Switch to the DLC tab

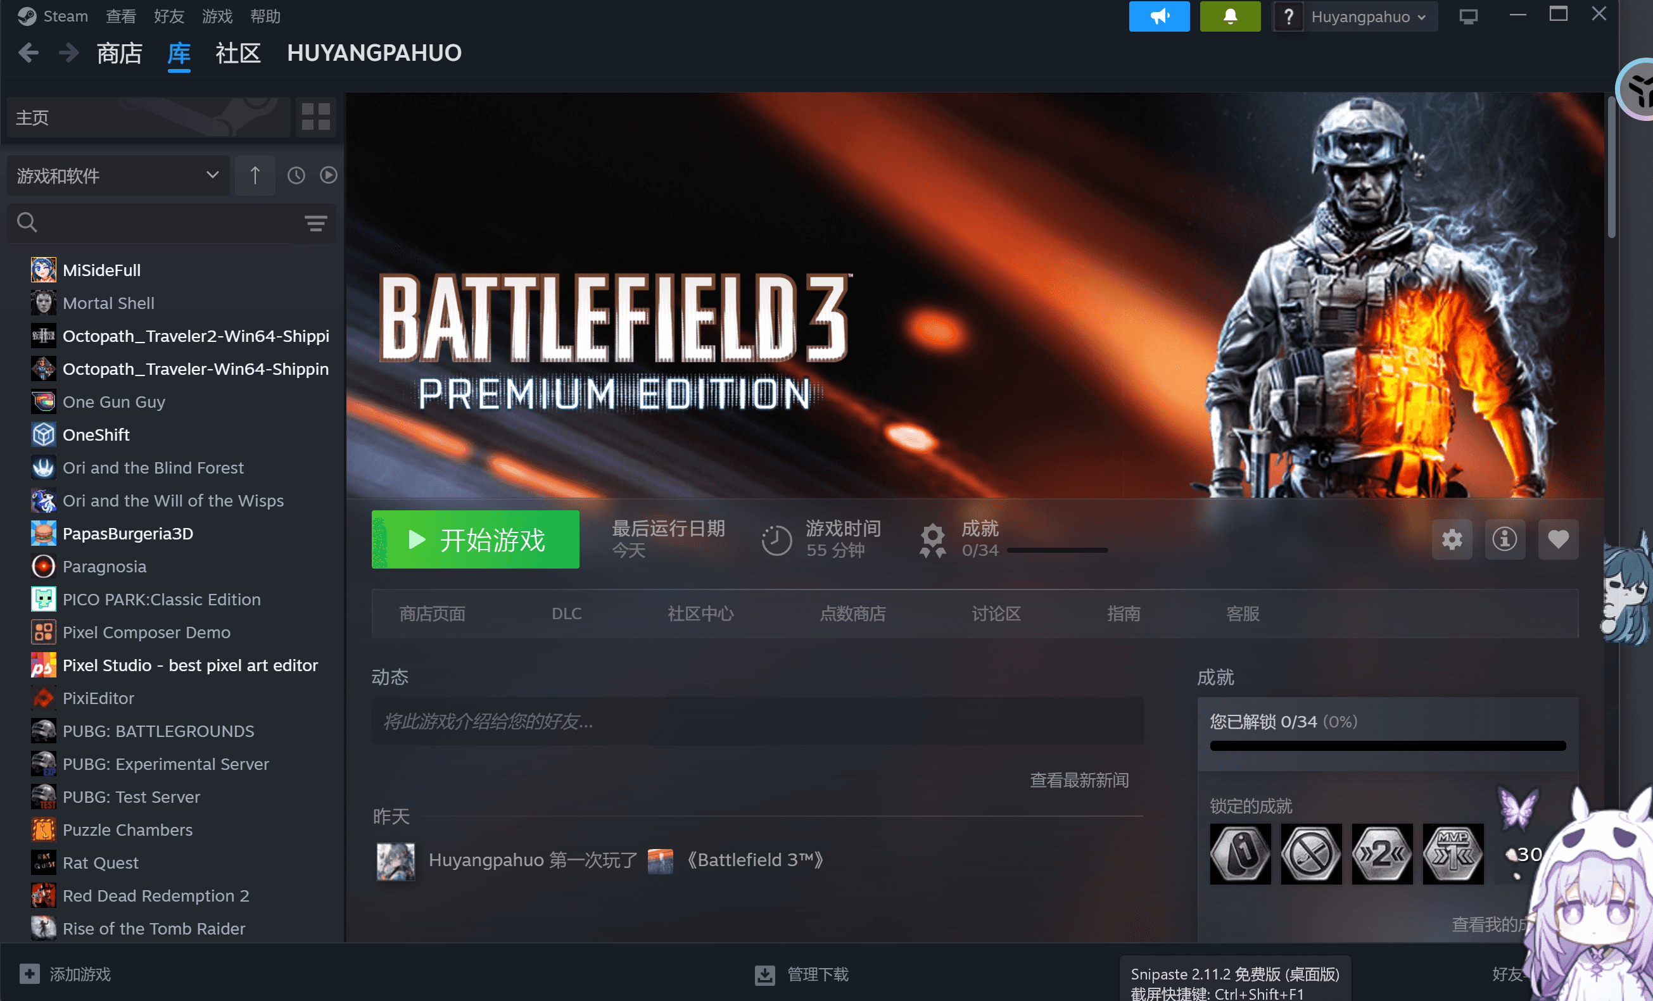566,614
